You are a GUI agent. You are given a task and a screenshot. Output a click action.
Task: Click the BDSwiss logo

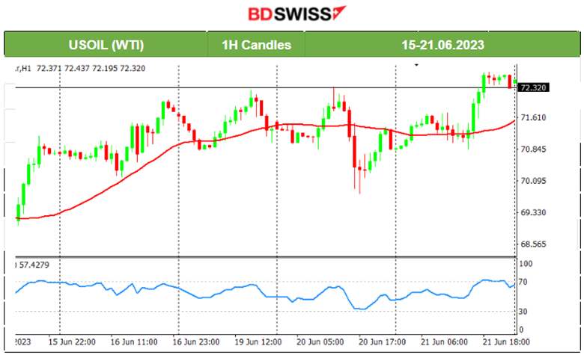tap(292, 14)
